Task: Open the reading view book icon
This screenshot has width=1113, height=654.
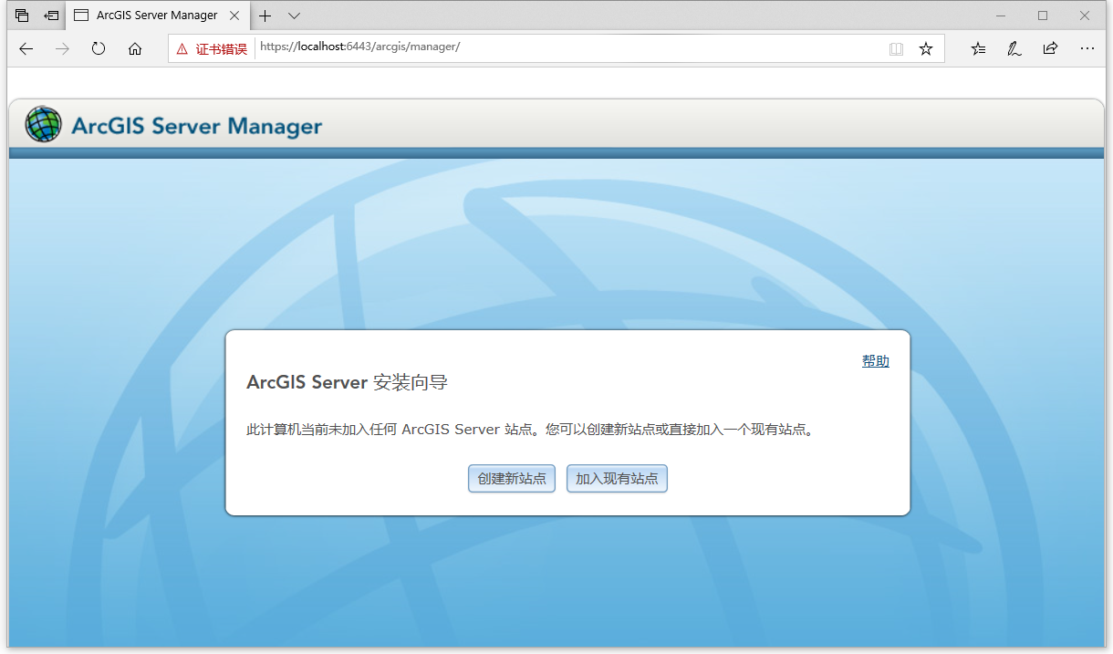Action: (x=897, y=49)
